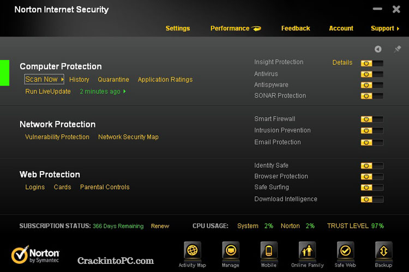Toggle the Safe Surfing switch
Viewport: 409px width, 272px height.
[x=372, y=188]
